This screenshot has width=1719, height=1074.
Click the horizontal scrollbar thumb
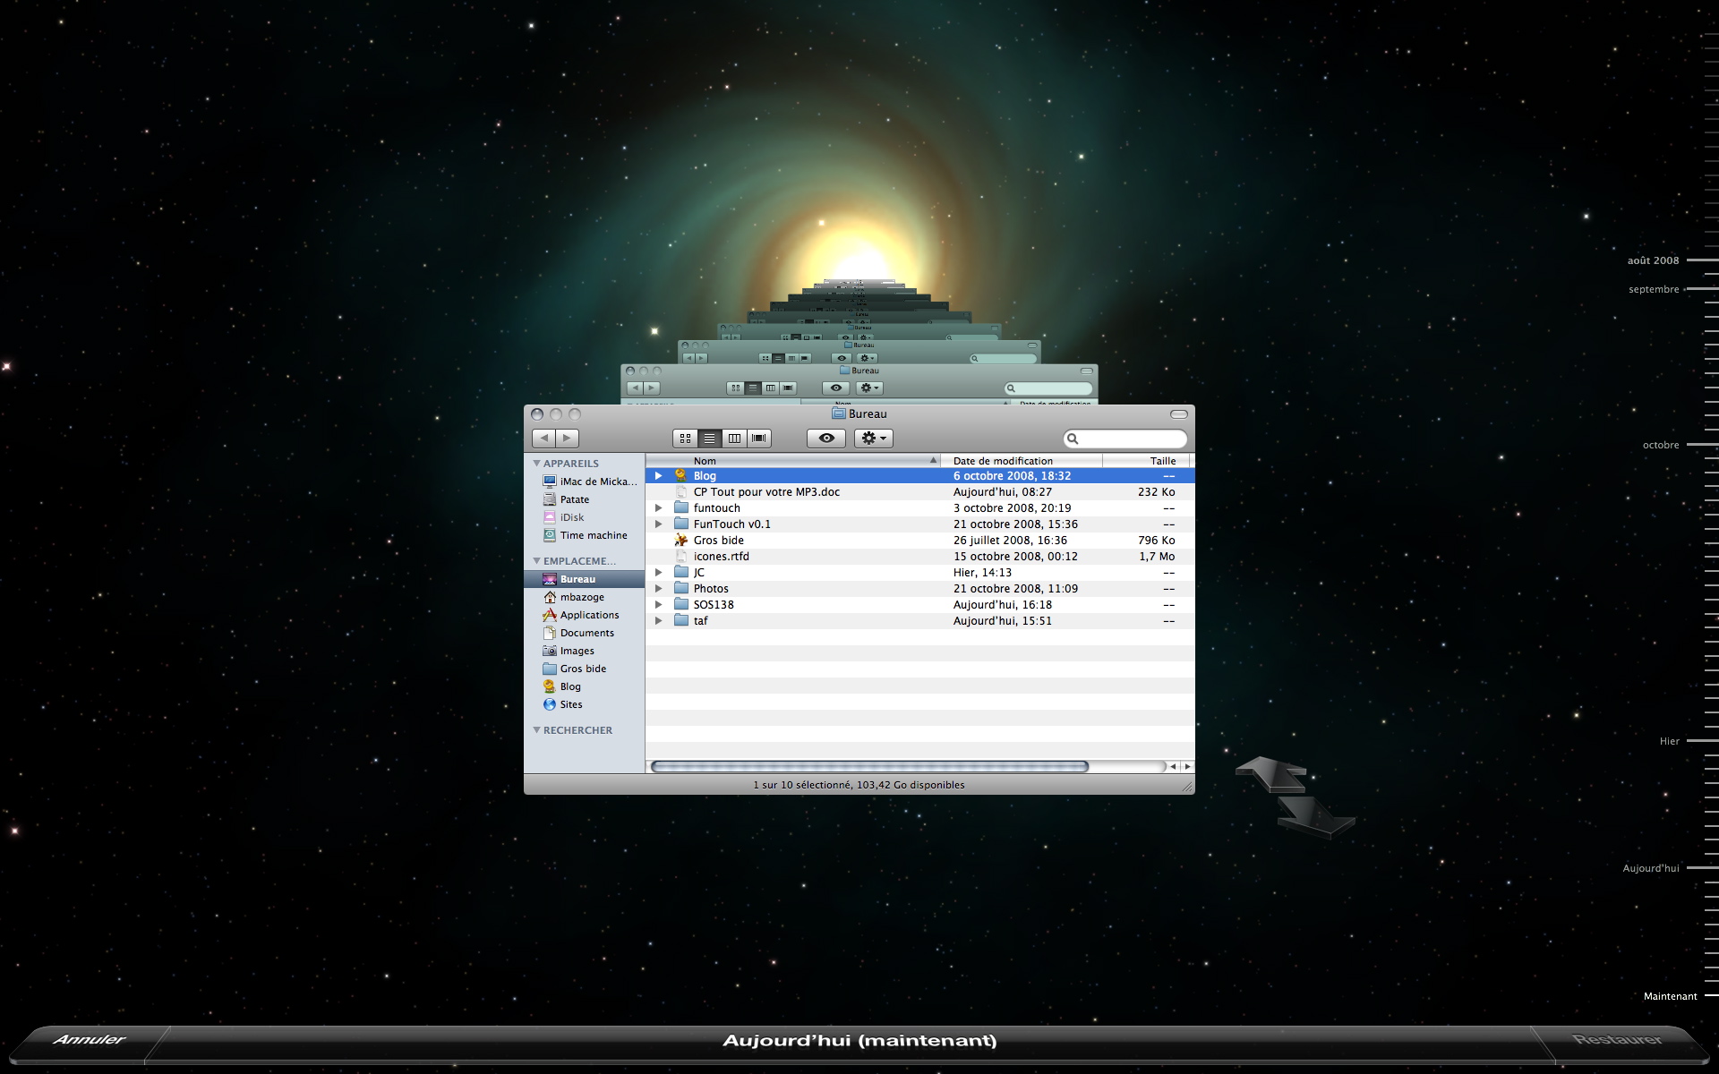click(869, 767)
